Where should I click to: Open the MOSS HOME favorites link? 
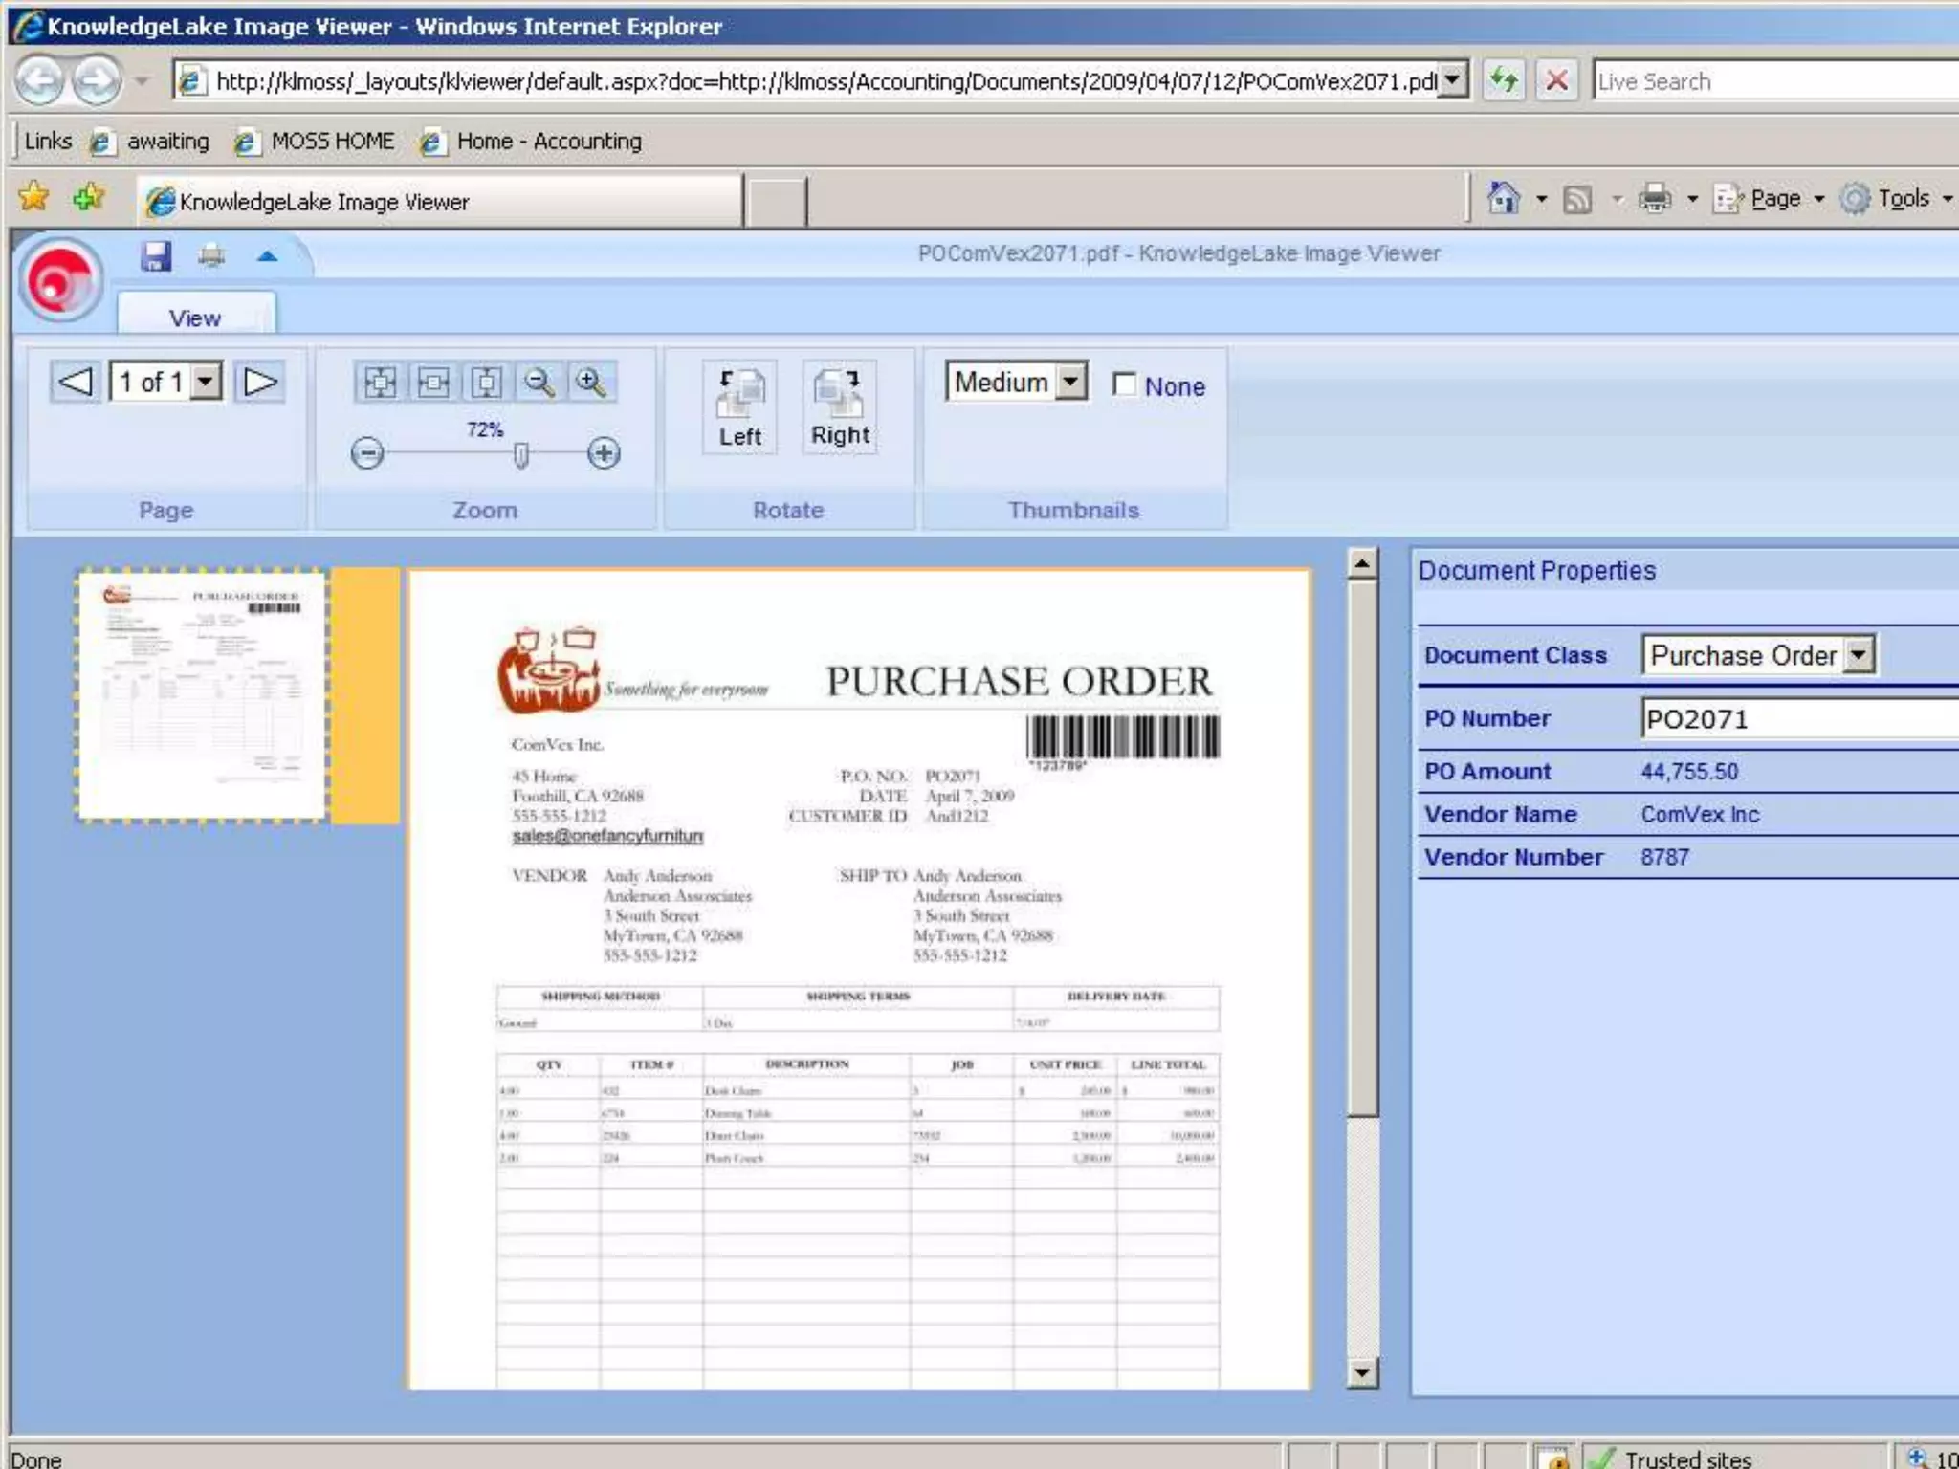tap(332, 142)
